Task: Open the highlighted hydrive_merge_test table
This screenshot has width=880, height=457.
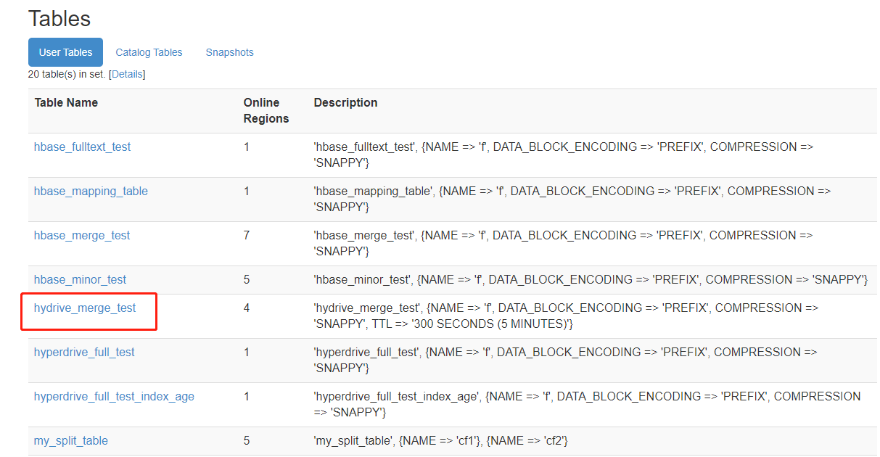Action: coord(85,308)
